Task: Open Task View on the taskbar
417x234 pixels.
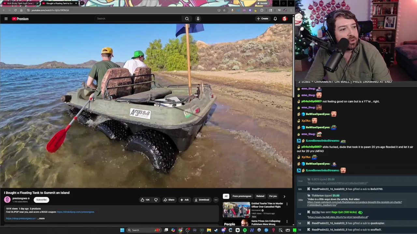Action: coord(166,230)
